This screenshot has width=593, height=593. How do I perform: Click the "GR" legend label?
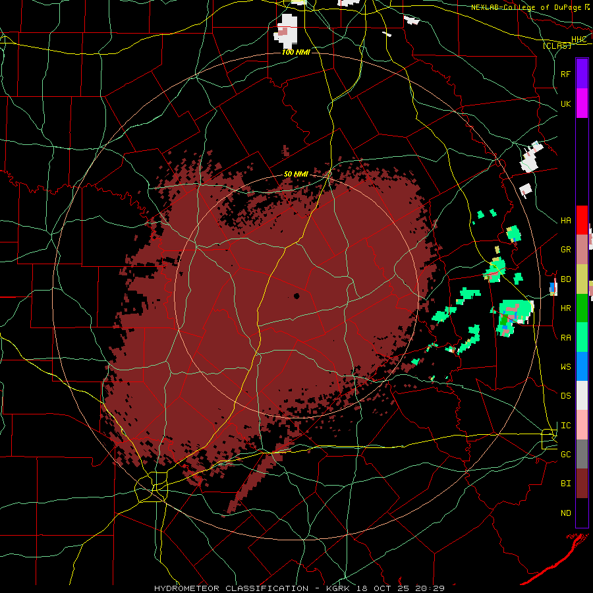[x=565, y=250]
